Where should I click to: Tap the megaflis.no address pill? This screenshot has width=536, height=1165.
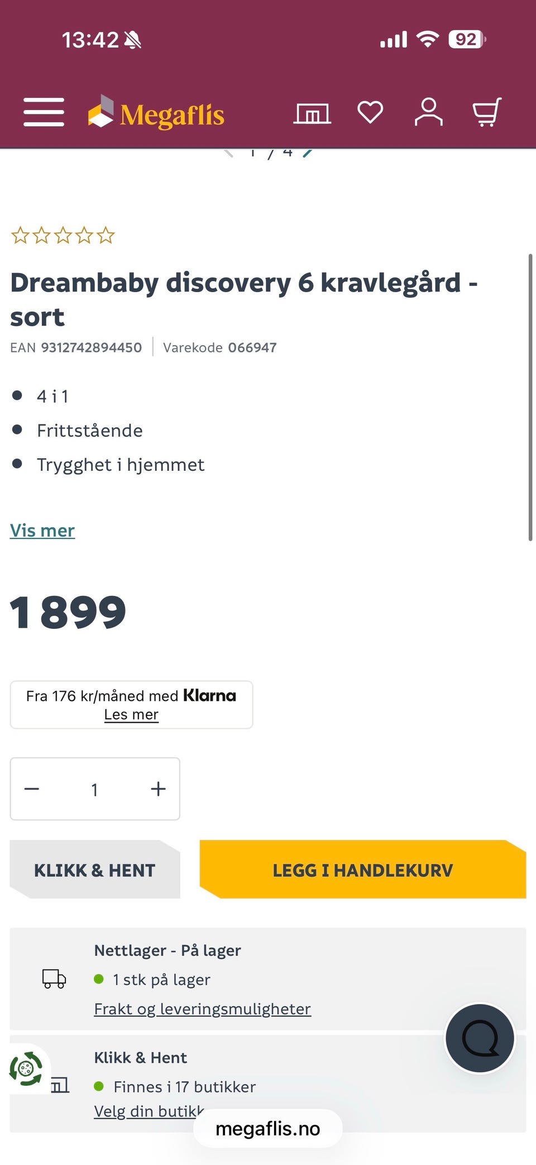coord(267,1129)
